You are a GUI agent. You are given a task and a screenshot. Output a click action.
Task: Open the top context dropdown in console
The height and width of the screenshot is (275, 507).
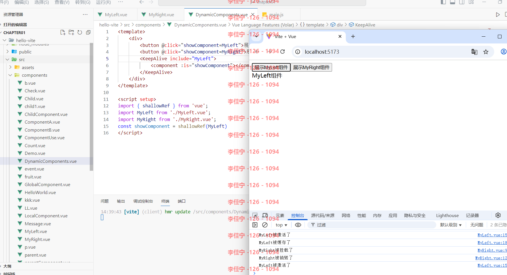pyautogui.click(x=281, y=225)
